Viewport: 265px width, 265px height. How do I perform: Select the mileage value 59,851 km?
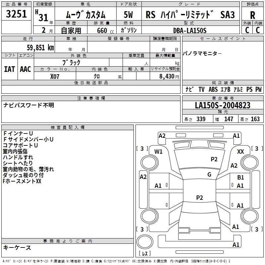point(36,47)
